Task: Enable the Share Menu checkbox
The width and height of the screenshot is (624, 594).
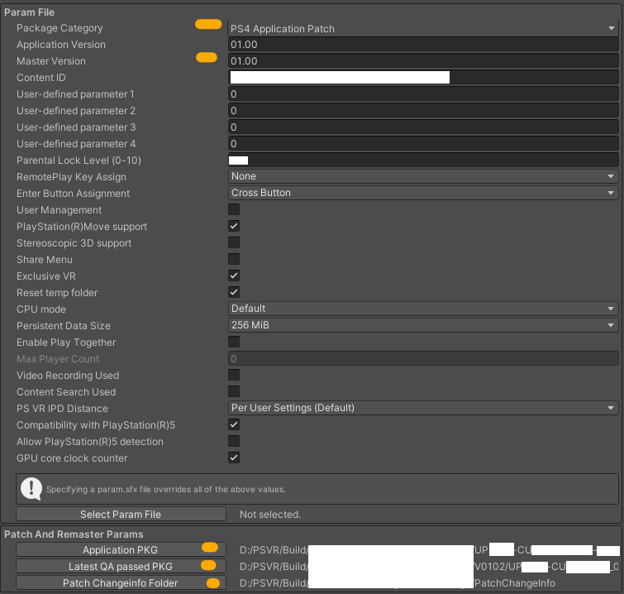Action: point(234,260)
